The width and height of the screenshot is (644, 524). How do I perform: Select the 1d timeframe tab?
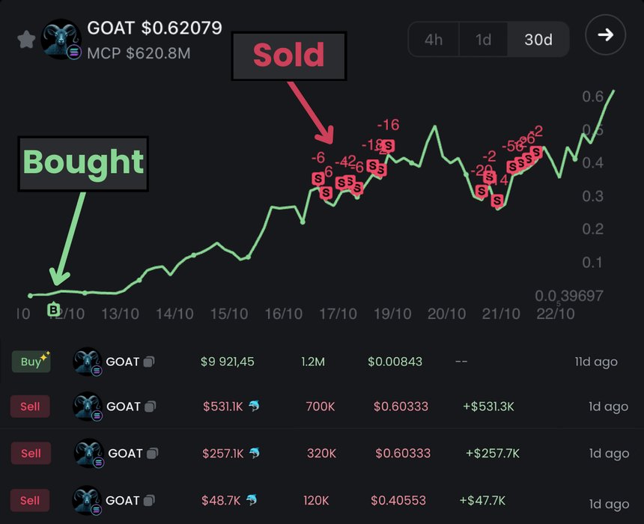point(484,40)
